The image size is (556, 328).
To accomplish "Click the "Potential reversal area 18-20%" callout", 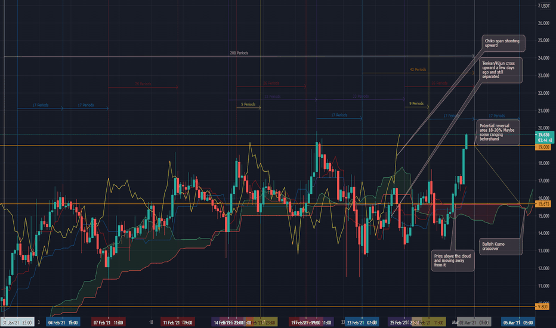I will [x=498, y=132].
